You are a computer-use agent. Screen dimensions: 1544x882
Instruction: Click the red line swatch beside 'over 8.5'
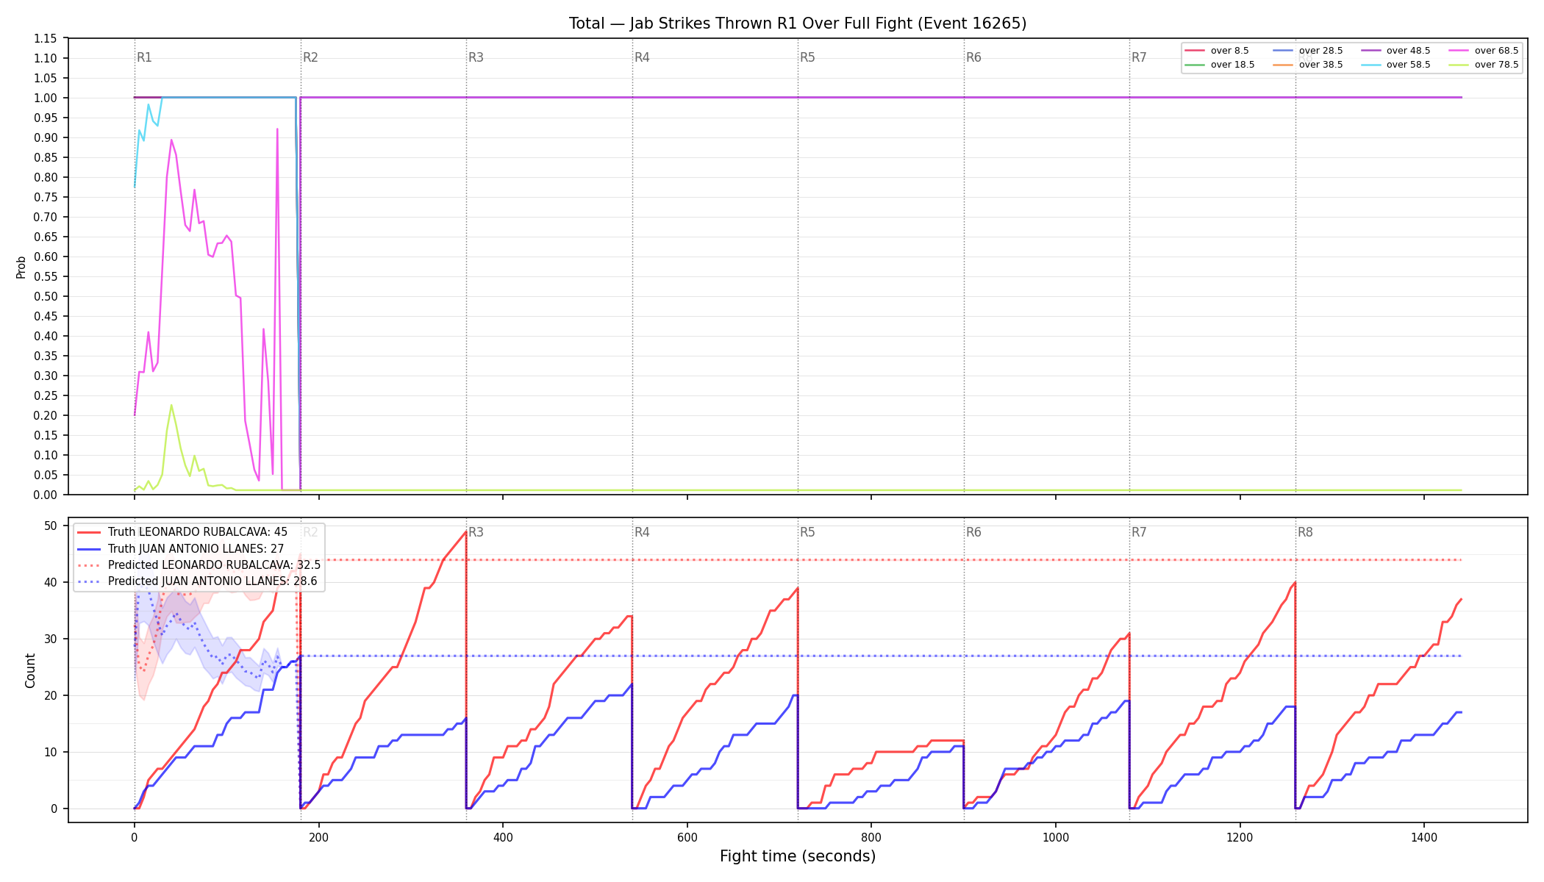(x=1195, y=51)
